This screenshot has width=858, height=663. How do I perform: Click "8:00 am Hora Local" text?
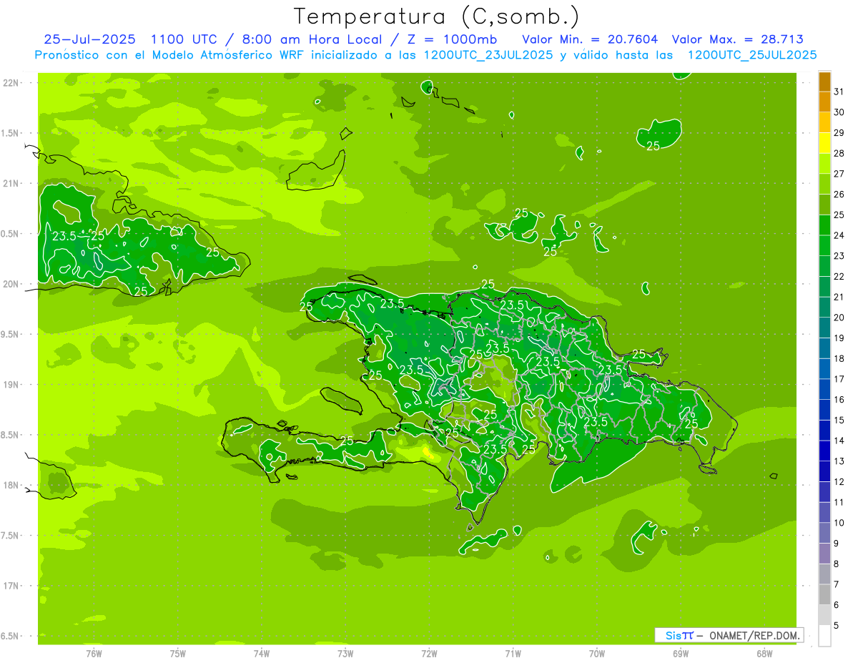311,39
